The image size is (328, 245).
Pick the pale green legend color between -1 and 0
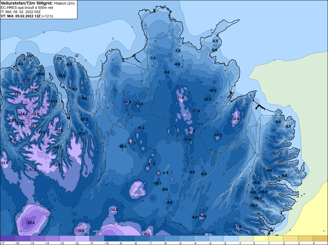point(246,238)
